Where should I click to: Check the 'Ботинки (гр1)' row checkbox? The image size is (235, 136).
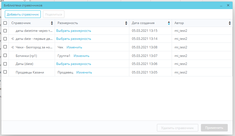tap(5, 56)
